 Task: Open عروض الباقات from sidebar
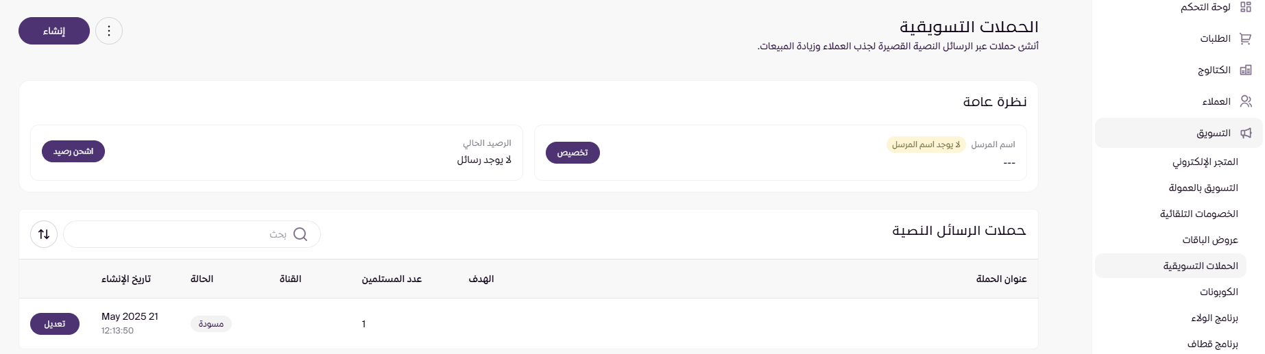coord(1210,240)
